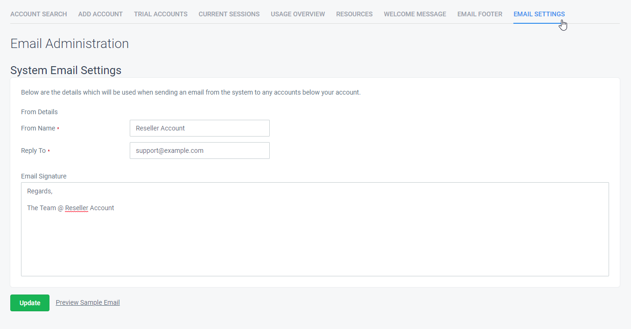Click the Email Signature label
The width and height of the screenshot is (631, 329).
coord(44,176)
